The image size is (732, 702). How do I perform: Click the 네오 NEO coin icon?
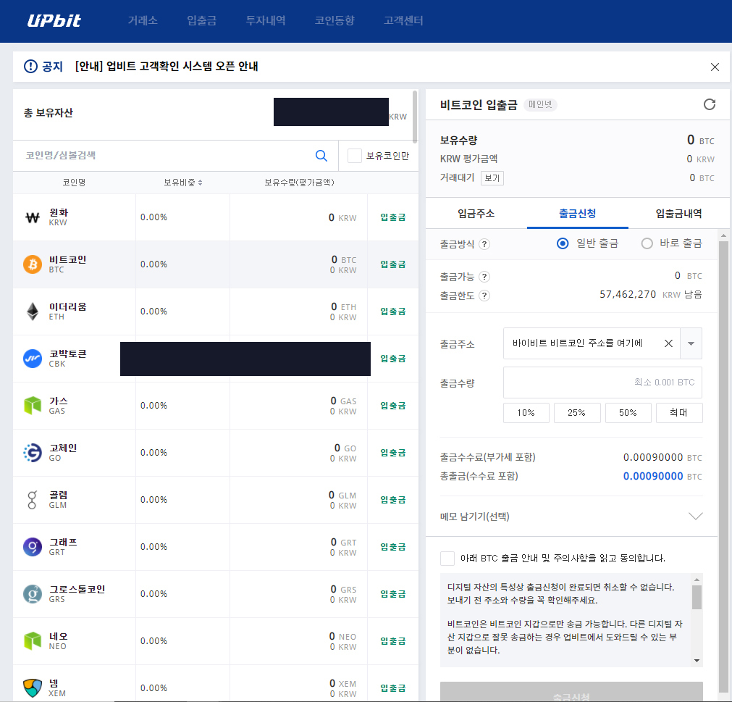tap(33, 641)
